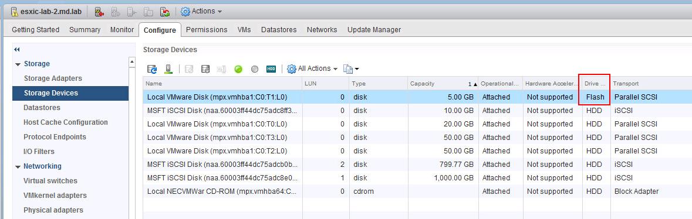Click the HDD mark-as-HDD disk icon
This screenshot has width=692, height=219.
click(271, 69)
